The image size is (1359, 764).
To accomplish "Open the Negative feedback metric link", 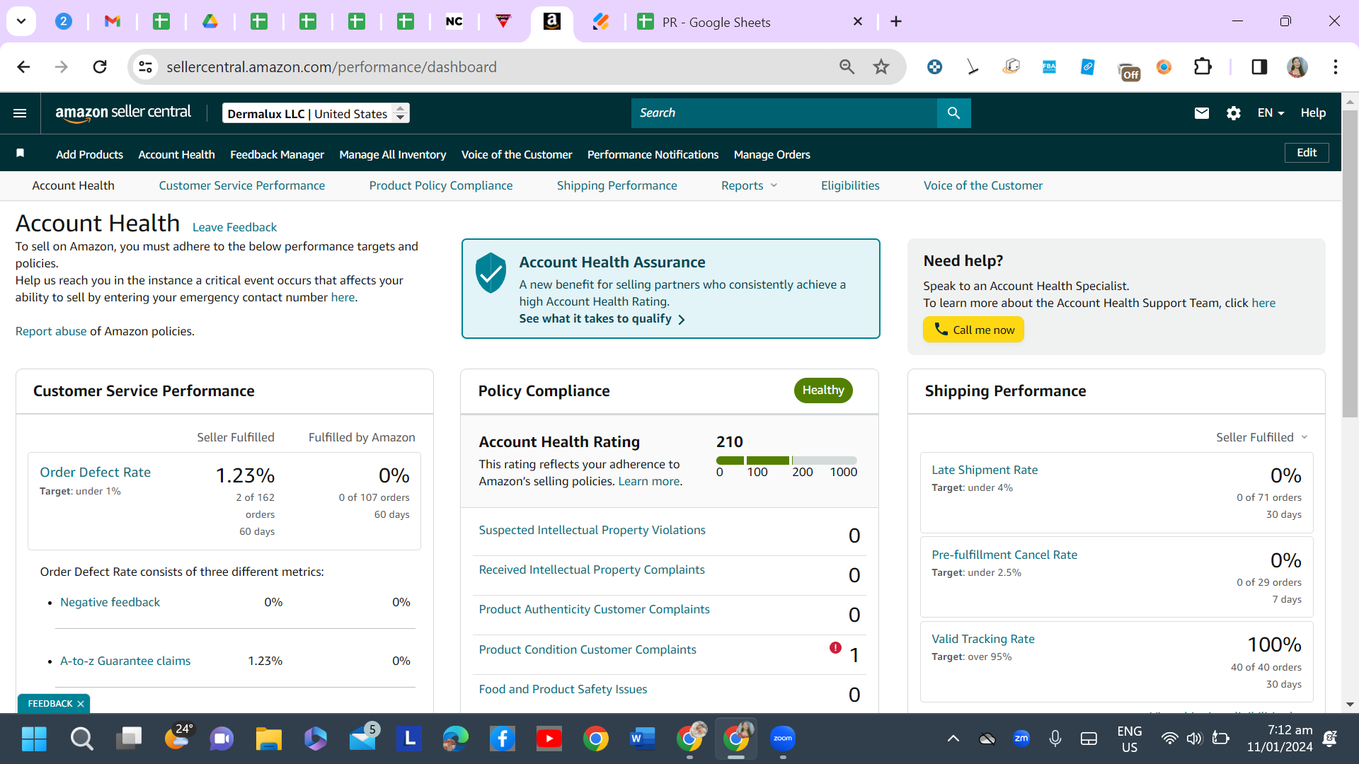I will (110, 602).
